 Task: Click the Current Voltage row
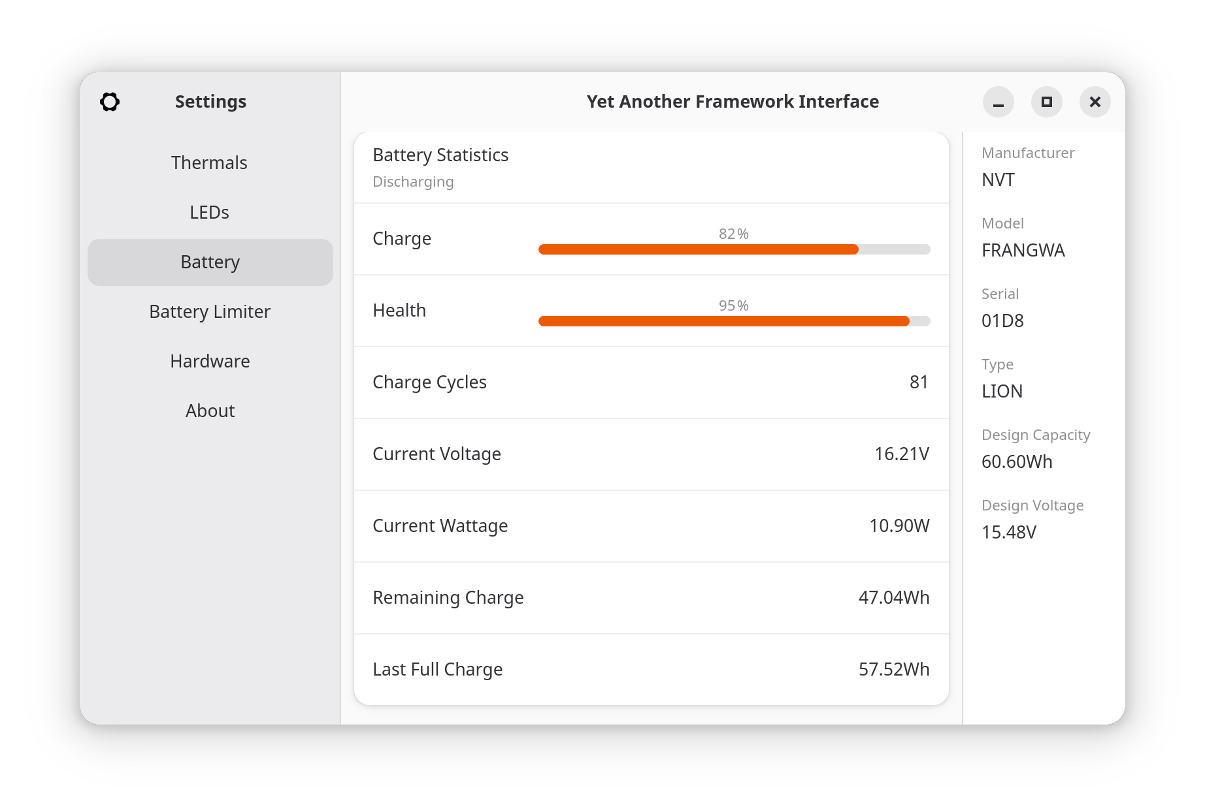[x=650, y=454]
